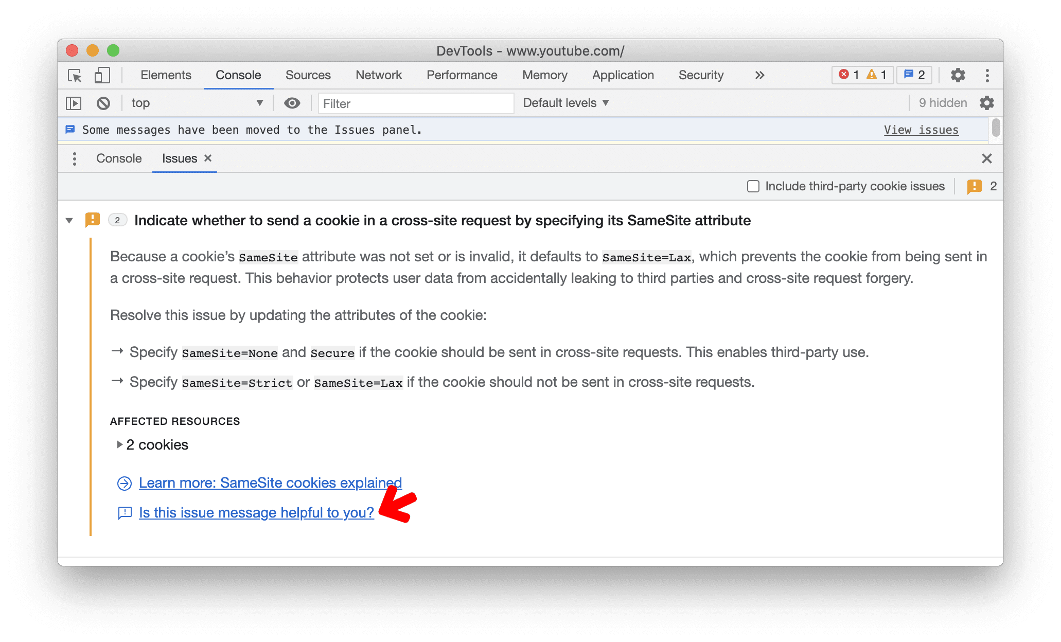
Task: Open Learn more SameSite cookies link
Action: tap(271, 483)
